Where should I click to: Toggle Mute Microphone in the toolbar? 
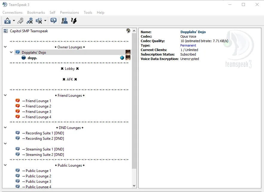point(30,21)
